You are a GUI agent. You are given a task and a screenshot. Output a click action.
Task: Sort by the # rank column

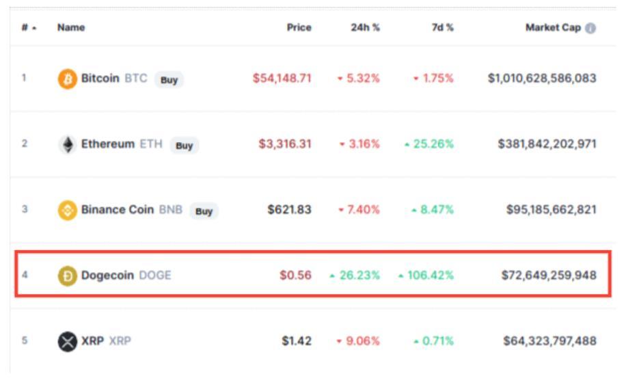pos(27,28)
